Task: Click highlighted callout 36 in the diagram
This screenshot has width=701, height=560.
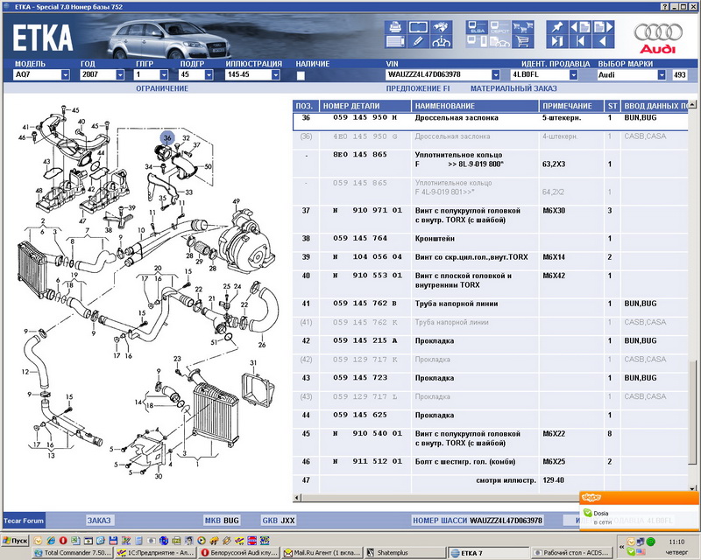Action: tap(167, 138)
